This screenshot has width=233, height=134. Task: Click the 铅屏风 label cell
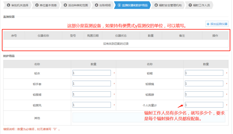point(37,105)
